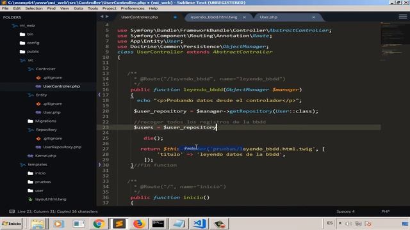Place cursor on line 23 $users statement

[175, 128]
